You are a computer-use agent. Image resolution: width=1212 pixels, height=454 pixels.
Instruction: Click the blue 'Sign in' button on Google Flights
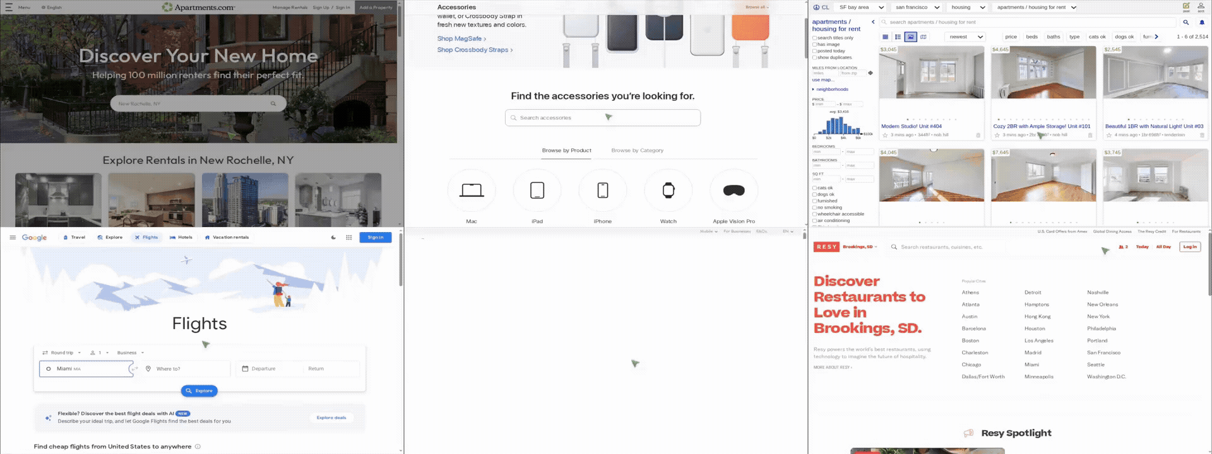[x=376, y=238]
